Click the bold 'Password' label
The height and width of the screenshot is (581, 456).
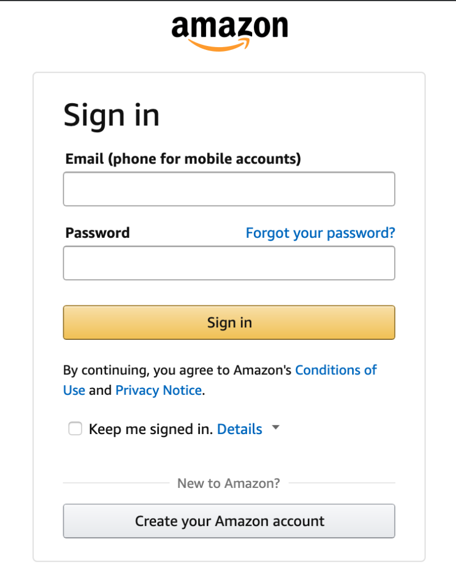coord(97,233)
